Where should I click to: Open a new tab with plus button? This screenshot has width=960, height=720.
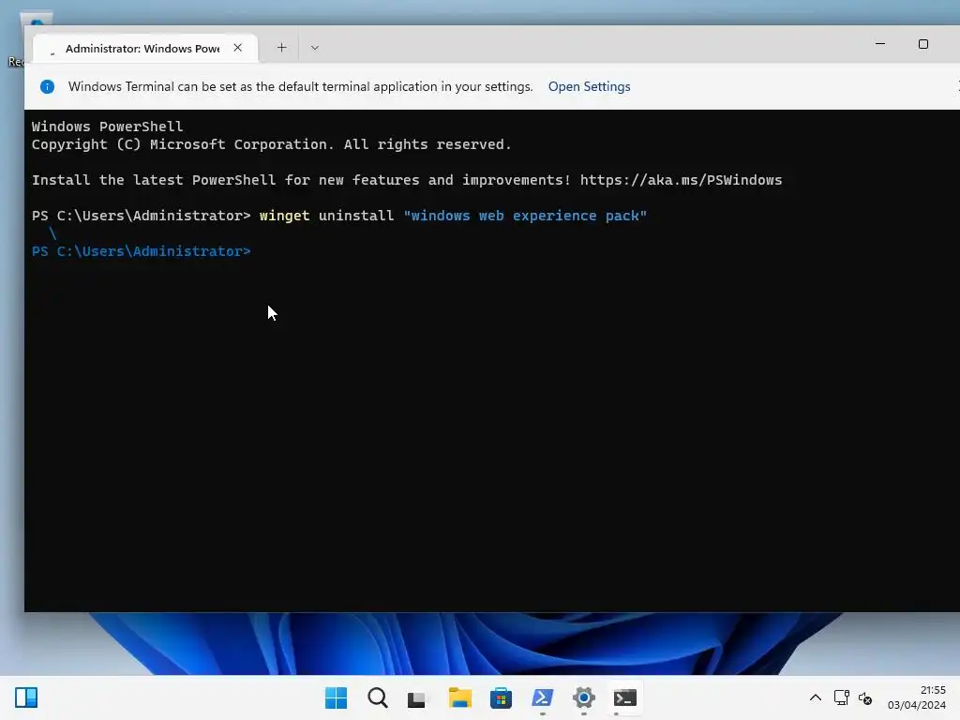(281, 48)
